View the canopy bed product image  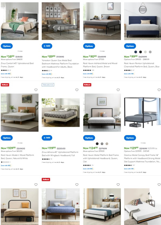point(142,113)
